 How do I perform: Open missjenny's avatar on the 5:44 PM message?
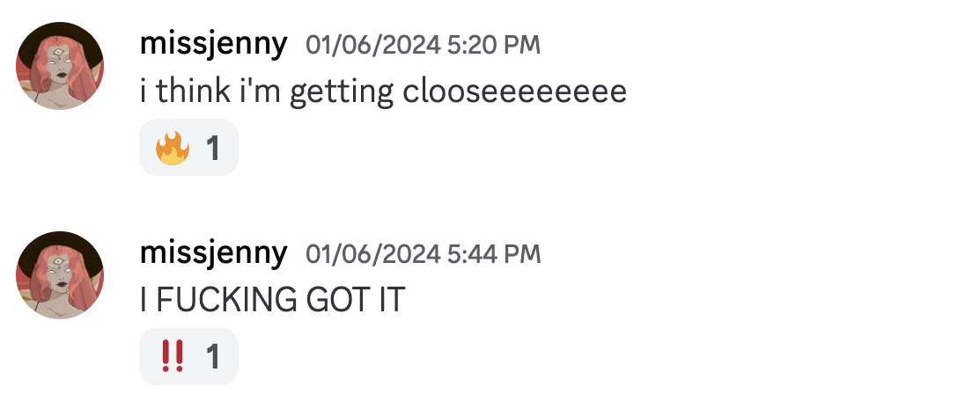(60, 275)
